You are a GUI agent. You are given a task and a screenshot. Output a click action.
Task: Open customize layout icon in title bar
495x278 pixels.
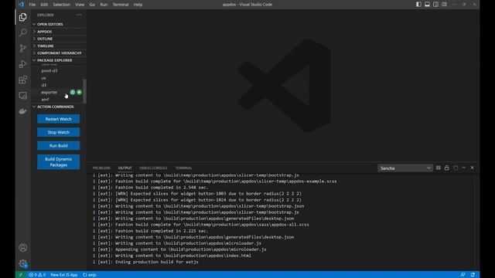pyautogui.click(x=444, y=5)
